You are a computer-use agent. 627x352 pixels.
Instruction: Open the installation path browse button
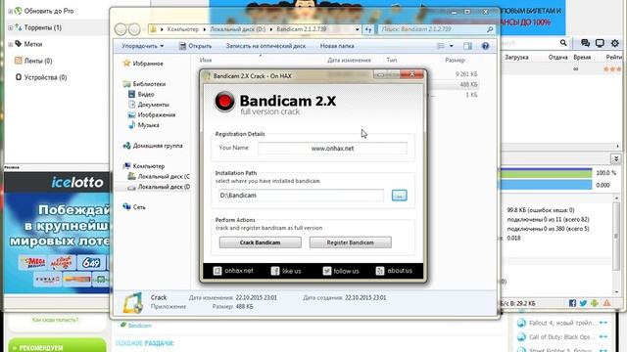pyautogui.click(x=399, y=196)
